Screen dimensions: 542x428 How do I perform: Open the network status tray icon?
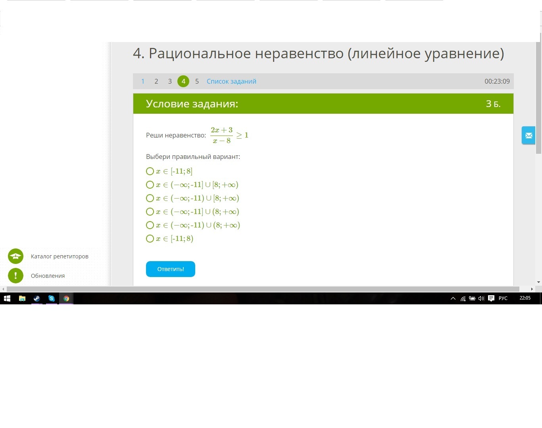[463, 298]
